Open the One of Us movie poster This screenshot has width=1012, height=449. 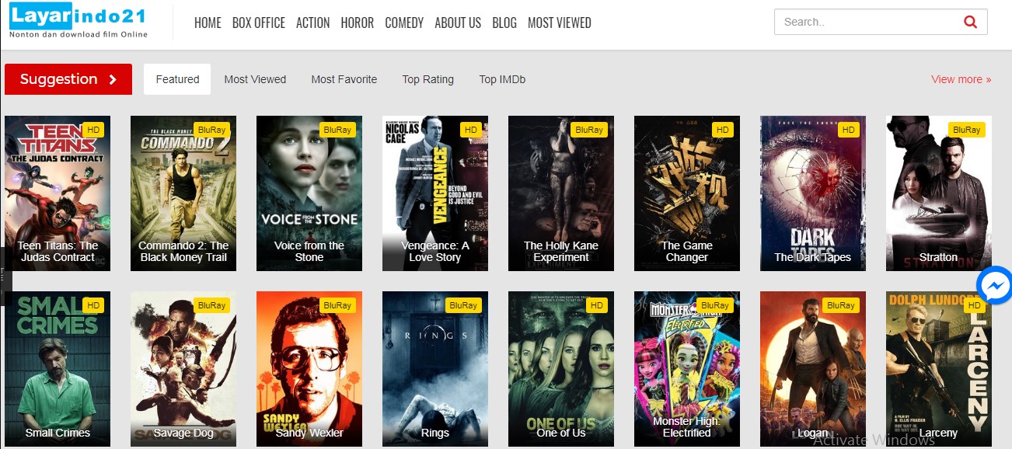561,369
